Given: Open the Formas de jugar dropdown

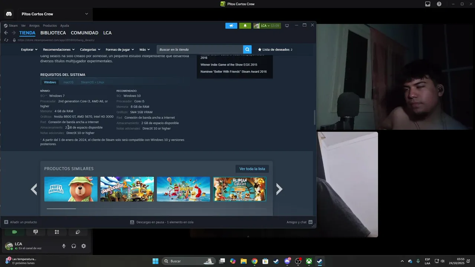Looking at the screenshot, I should [120, 49].
